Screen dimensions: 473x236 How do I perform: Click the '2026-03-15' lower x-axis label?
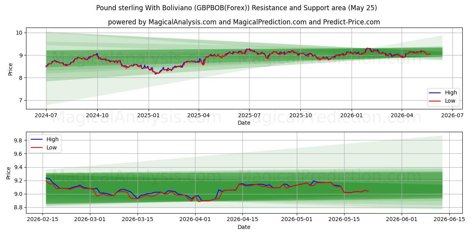tap(138, 220)
